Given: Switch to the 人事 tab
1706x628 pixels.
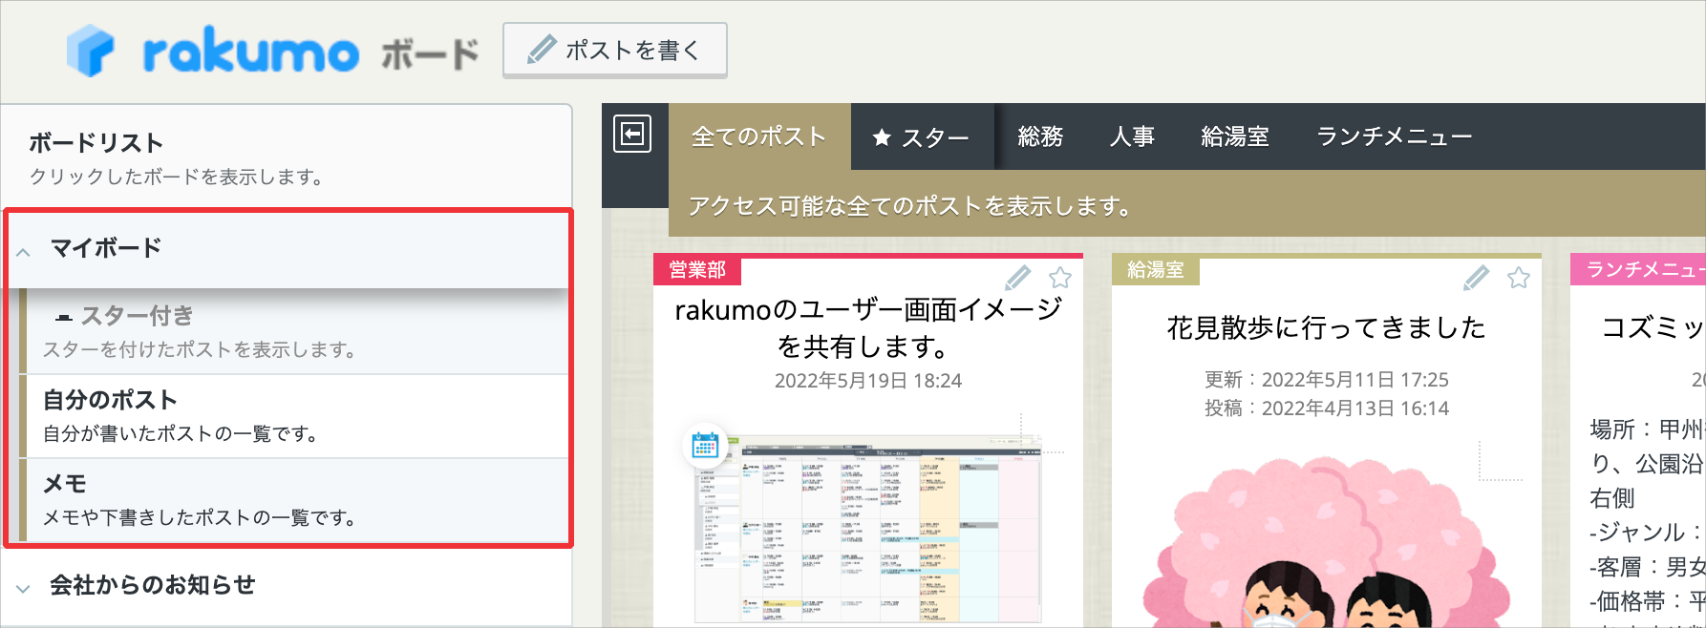Looking at the screenshot, I should coord(1133,136).
